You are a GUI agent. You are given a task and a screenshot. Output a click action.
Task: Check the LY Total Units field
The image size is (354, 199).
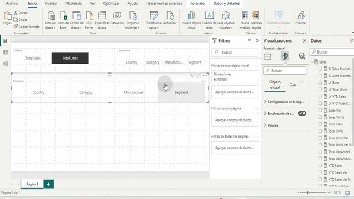point(320,90)
